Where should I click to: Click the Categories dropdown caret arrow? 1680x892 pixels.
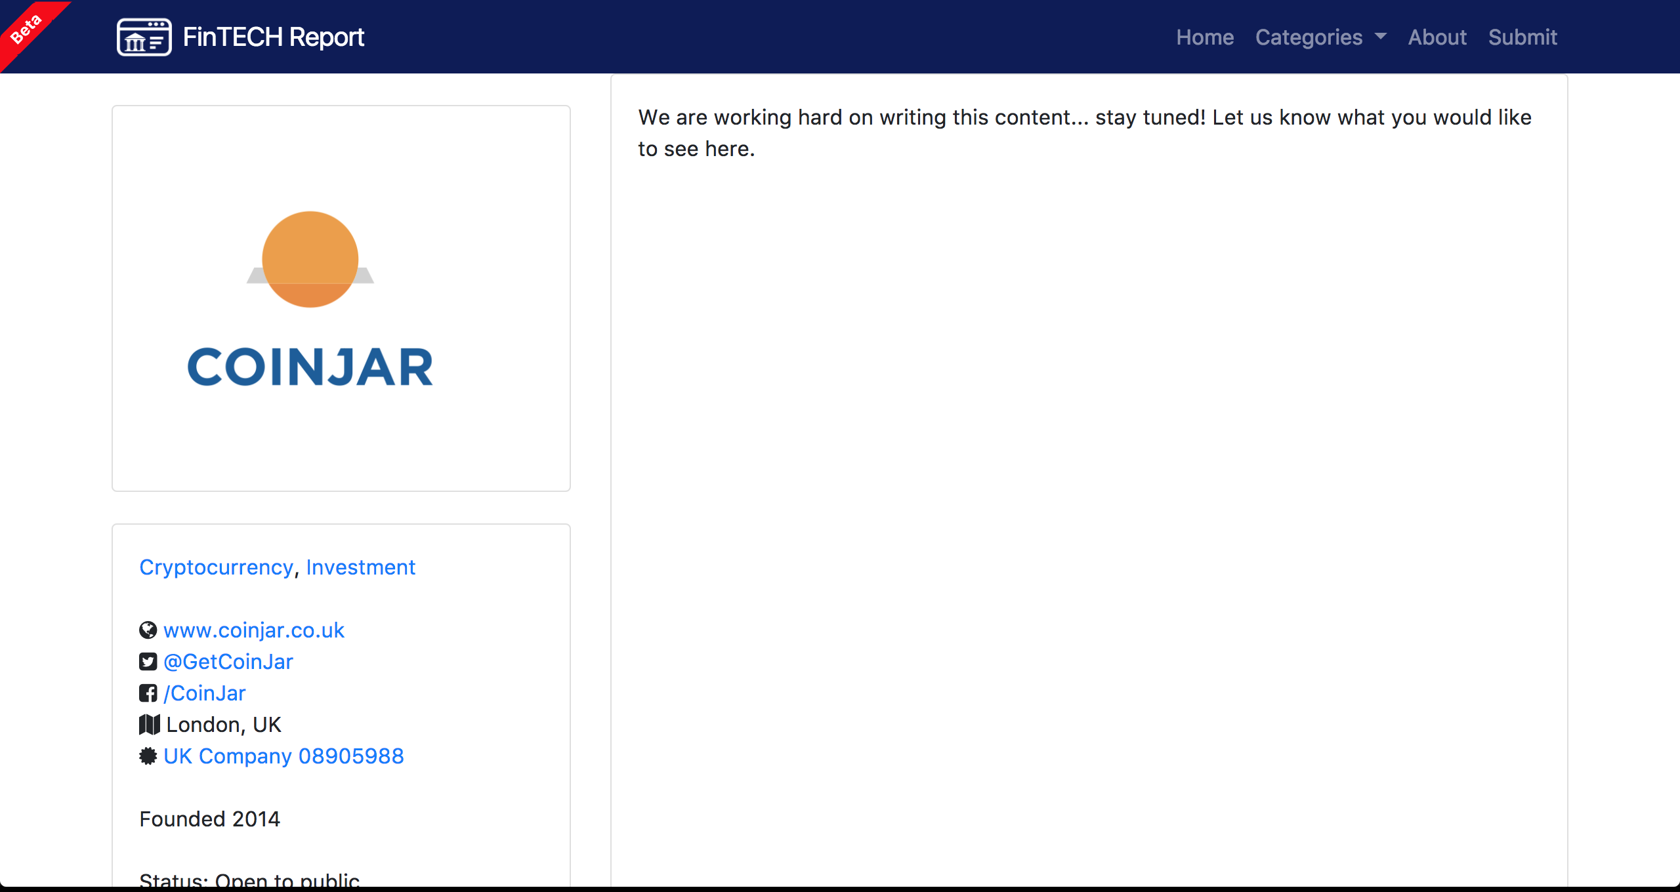click(x=1381, y=37)
